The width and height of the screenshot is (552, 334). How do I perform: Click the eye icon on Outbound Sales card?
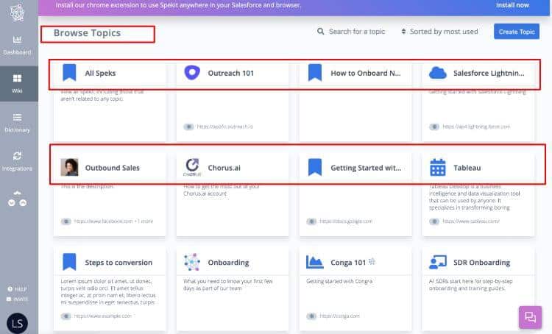(66, 221)
